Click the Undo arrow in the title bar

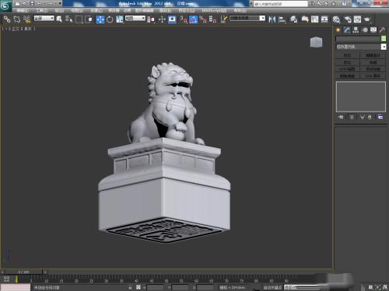[40, 3]
